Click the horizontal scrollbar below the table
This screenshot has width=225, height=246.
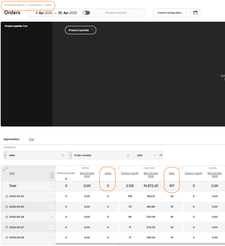(x=140, y=244)
